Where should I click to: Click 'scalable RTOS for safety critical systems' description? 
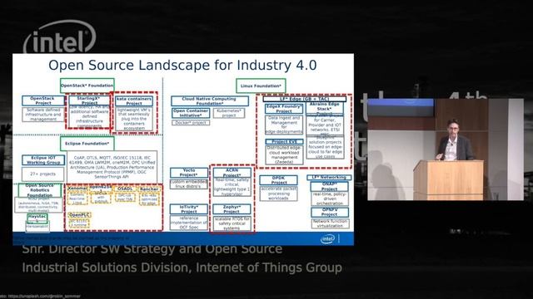(x=232, y=223)
